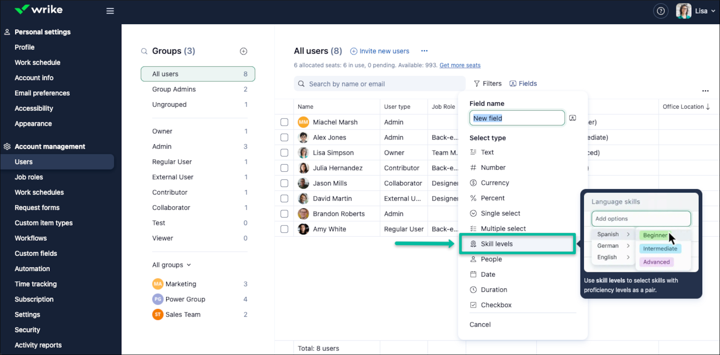The image size is (720, 355).
Task: Click the icon right of Field name input
Action: 572,118
